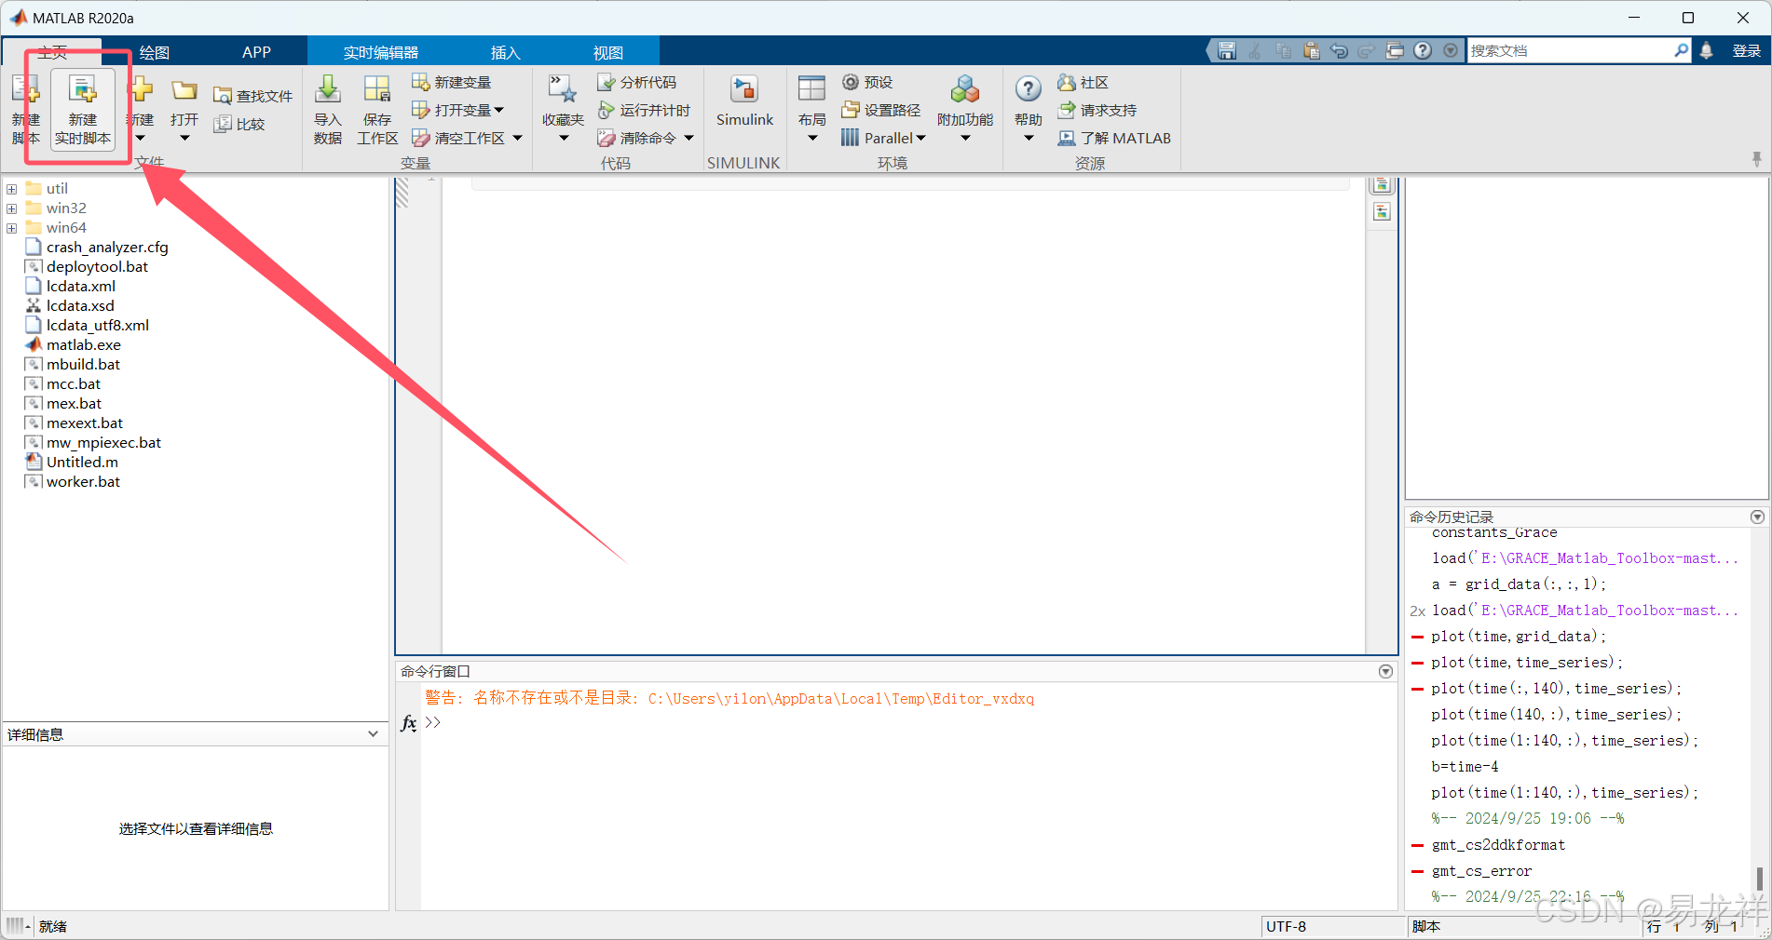Screen dimensions: 1772x940
Task: Click Learn MATLAB (了解 MATLAB)
Action: point(1114,138)
